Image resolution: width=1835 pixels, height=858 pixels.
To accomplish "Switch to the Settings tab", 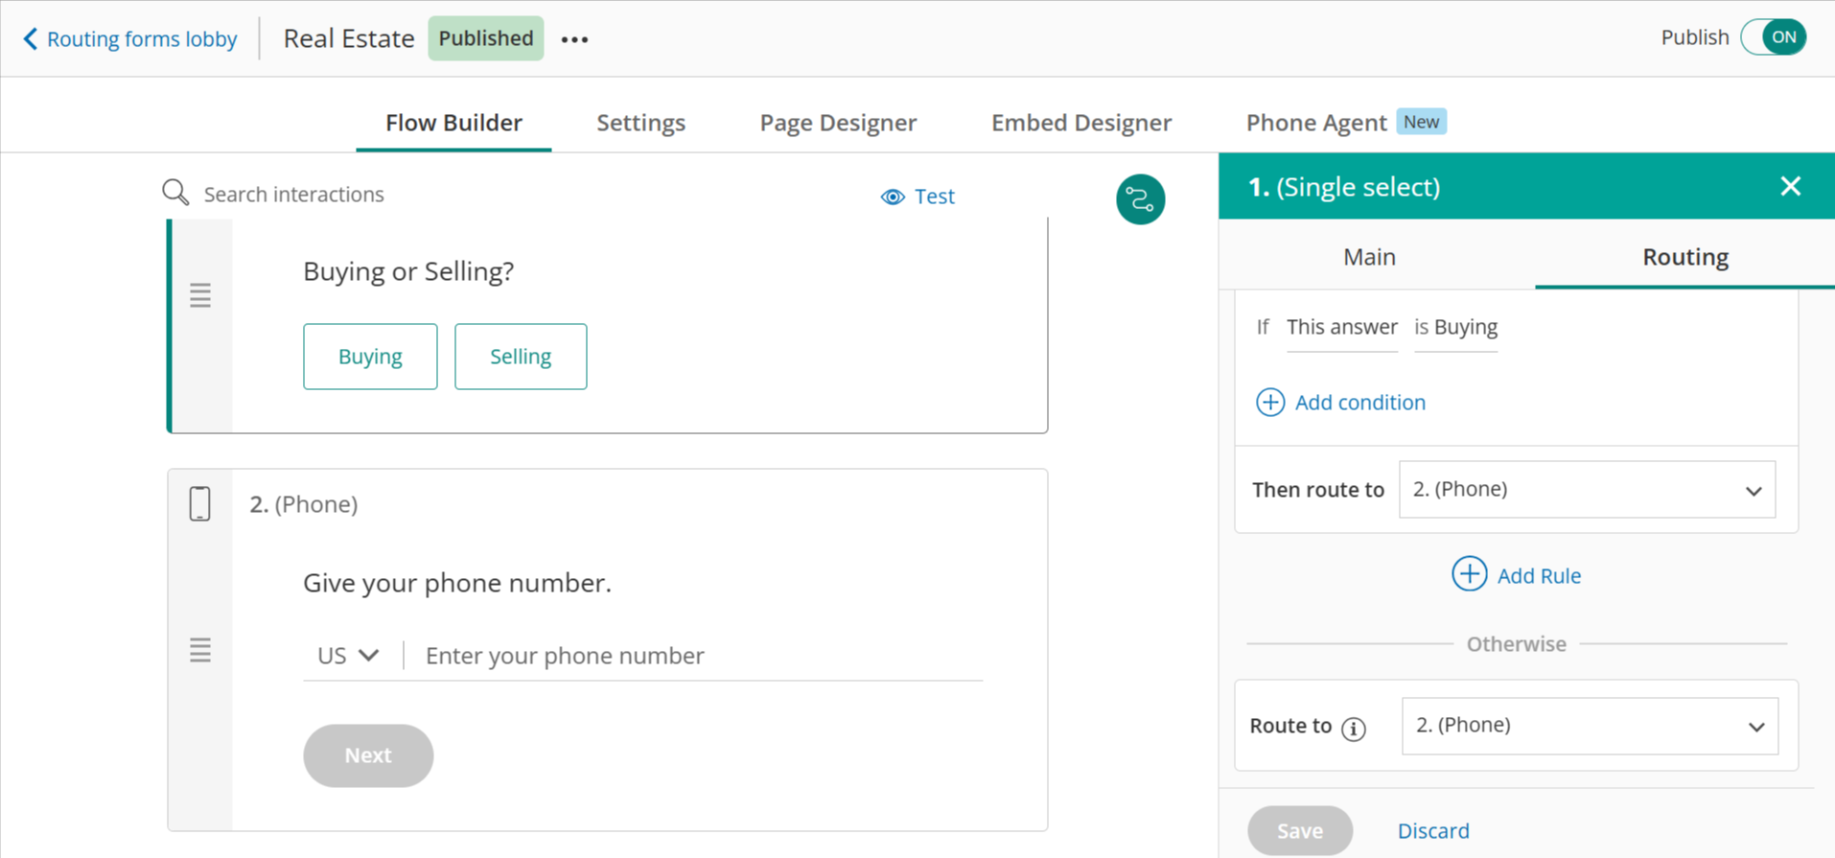I will pyautogui.click(x=640, y=123).
